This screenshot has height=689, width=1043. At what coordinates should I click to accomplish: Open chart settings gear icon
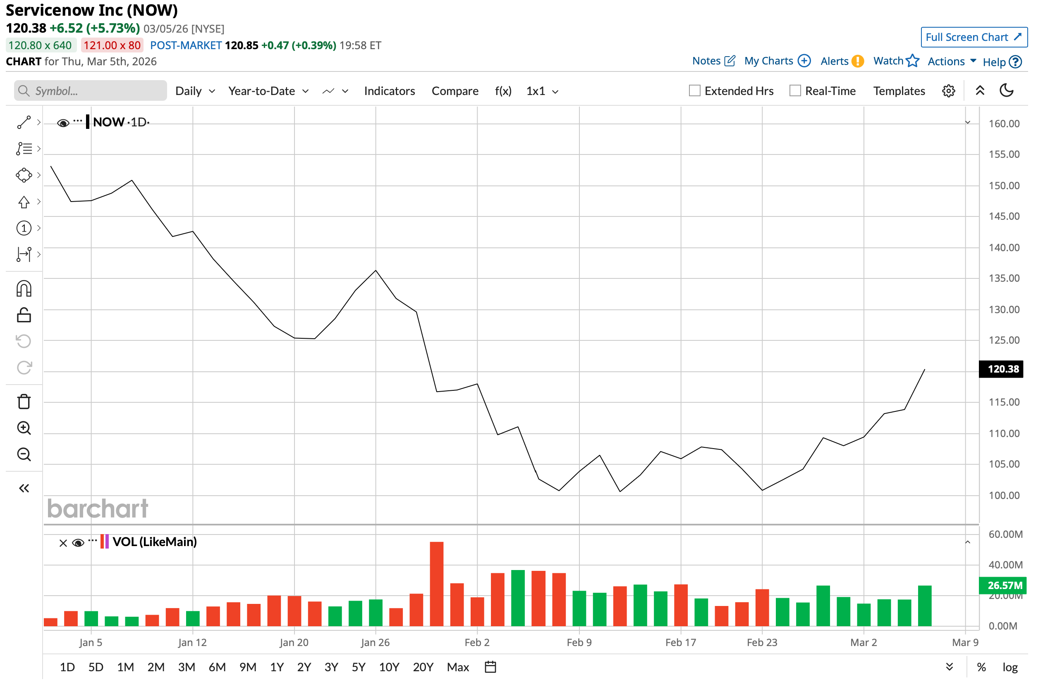tap(949, 91)
